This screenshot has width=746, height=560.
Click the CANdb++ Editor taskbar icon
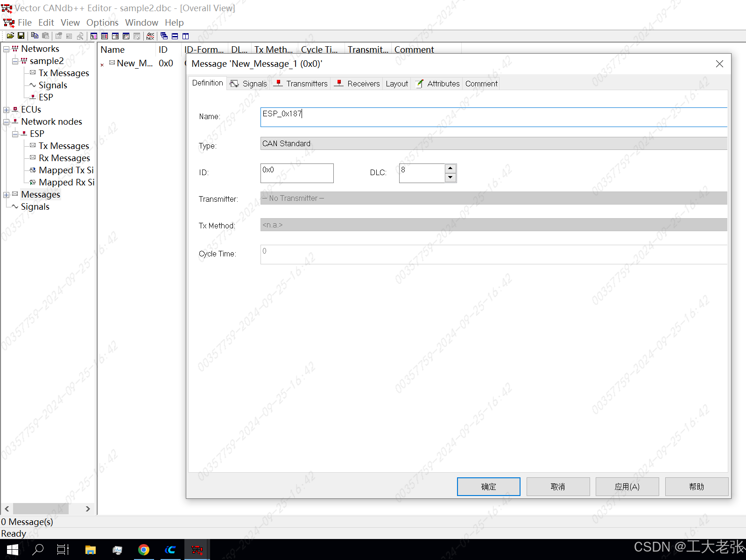(x=197, y=550)
